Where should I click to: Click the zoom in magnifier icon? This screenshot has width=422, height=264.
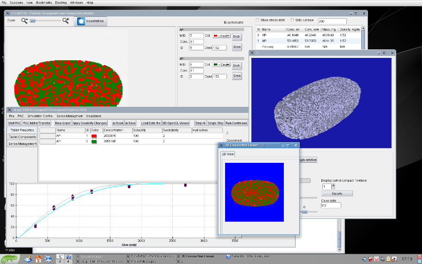(66, 21)
